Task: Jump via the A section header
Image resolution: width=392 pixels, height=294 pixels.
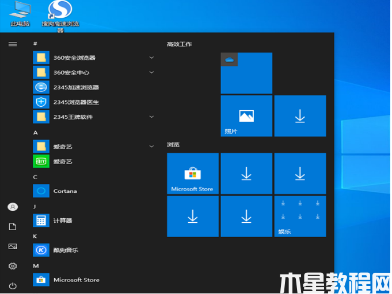Action: [x=36, y=133]
